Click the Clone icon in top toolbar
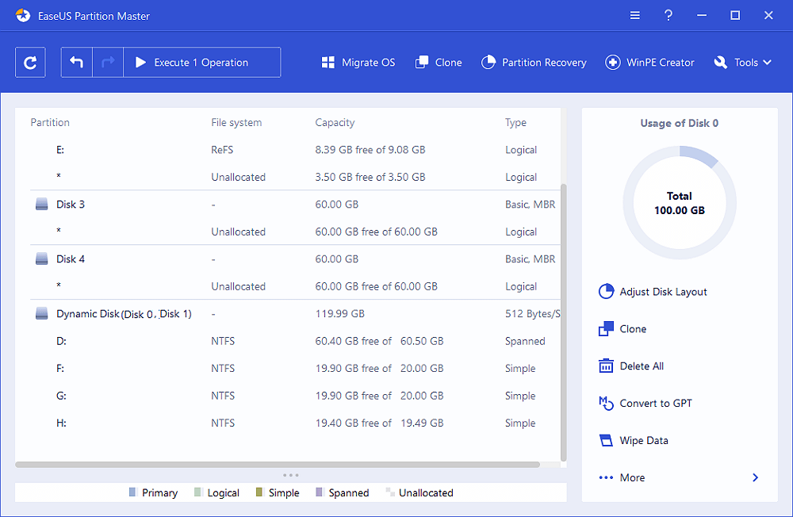Image resolution: width=793 pixels, height=517 pixels. (422, 63)
